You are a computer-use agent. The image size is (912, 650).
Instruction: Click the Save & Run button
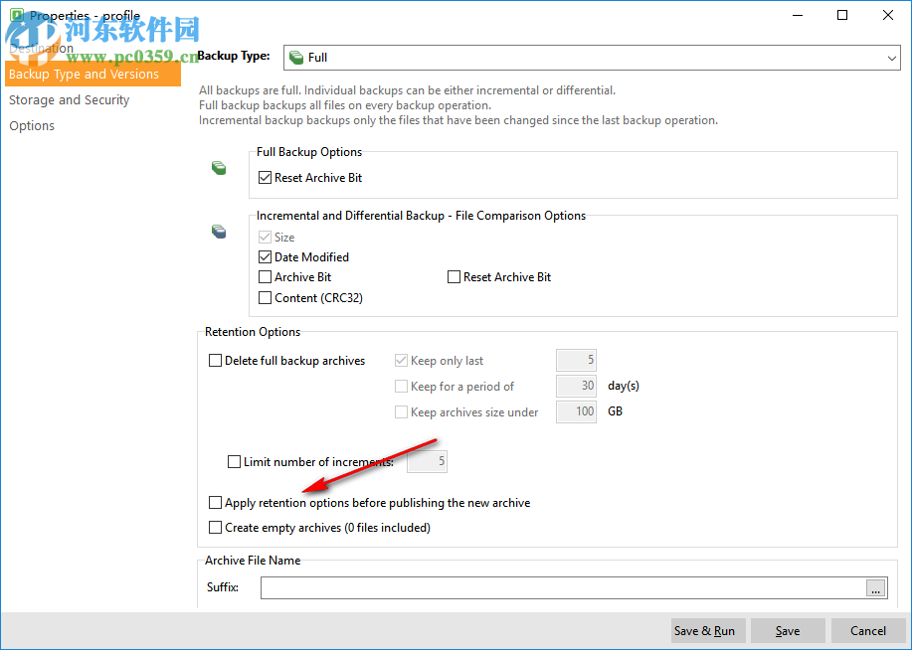[707, 630]
